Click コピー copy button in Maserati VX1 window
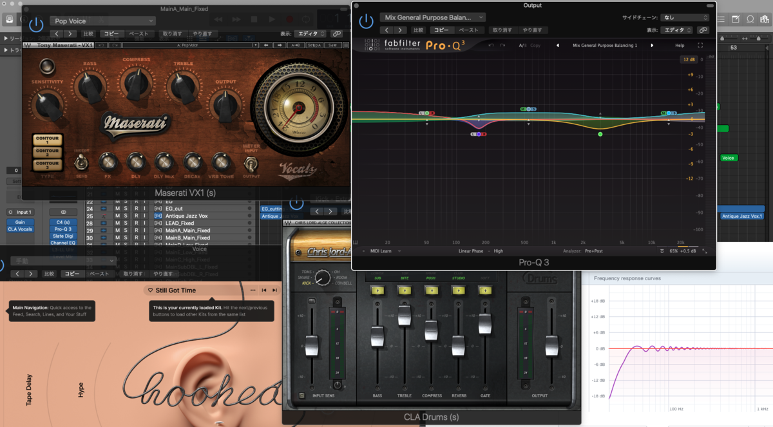The height and width of the screenshot is (427, 773). pyautogui.click(x=111, y=33)
